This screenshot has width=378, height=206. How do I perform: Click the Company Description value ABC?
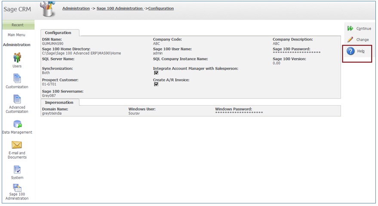[276, 44]
